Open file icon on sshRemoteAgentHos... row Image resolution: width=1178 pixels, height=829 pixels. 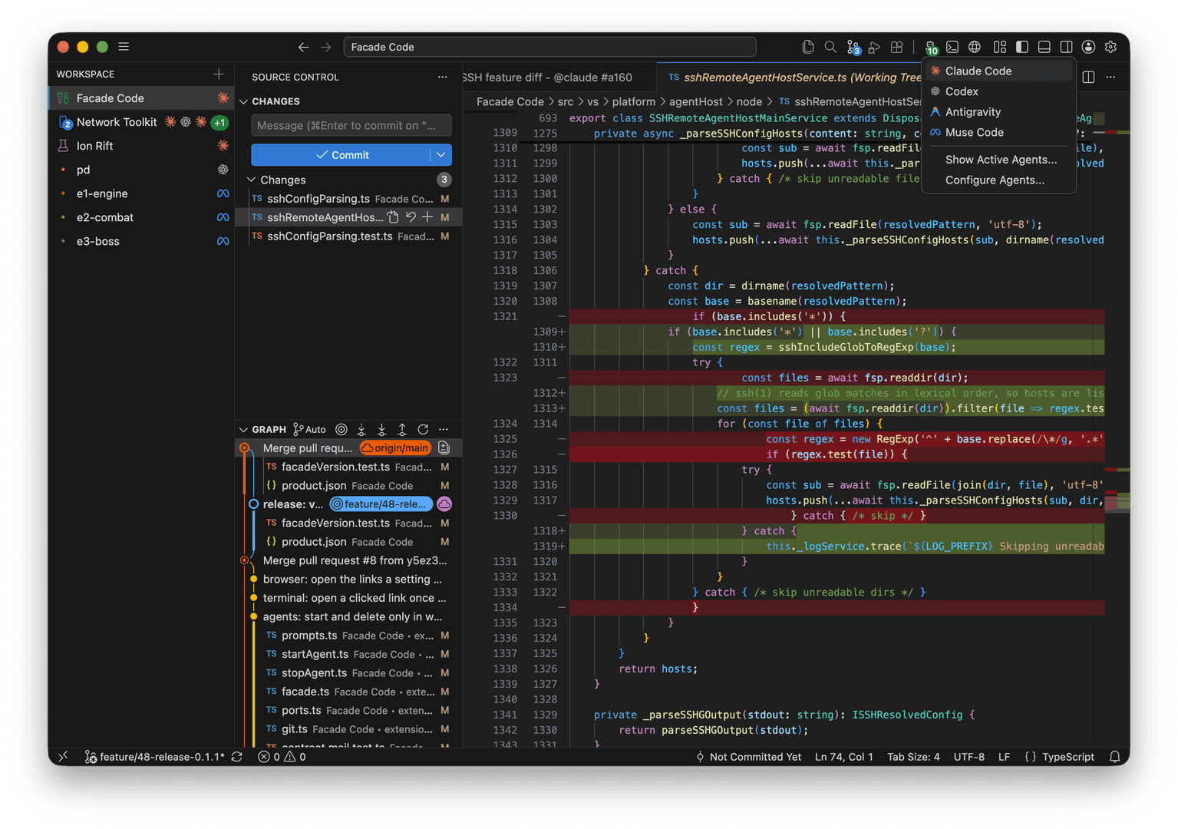pos(393,217)
